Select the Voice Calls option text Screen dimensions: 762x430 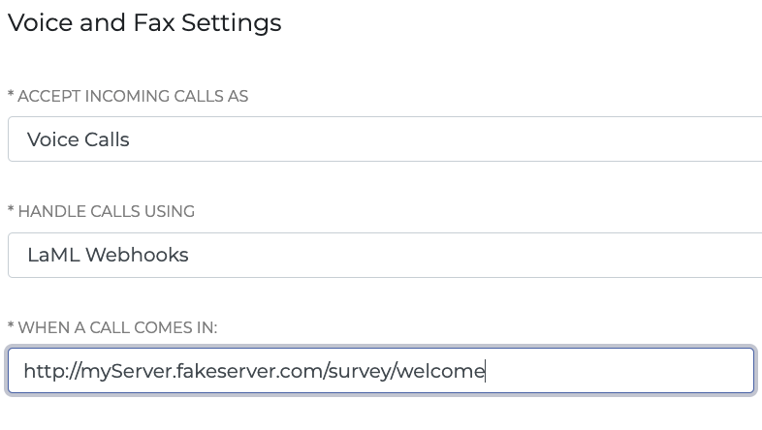coord(79,139)
